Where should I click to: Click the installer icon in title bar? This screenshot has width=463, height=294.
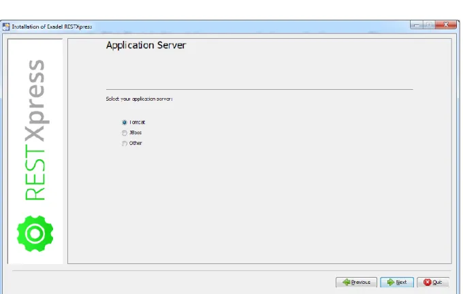pyautogui.click(x=6, y=27)
